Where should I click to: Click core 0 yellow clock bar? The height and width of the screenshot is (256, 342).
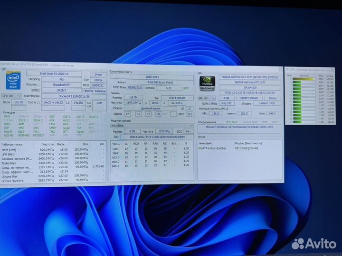[x=304, y=79]
